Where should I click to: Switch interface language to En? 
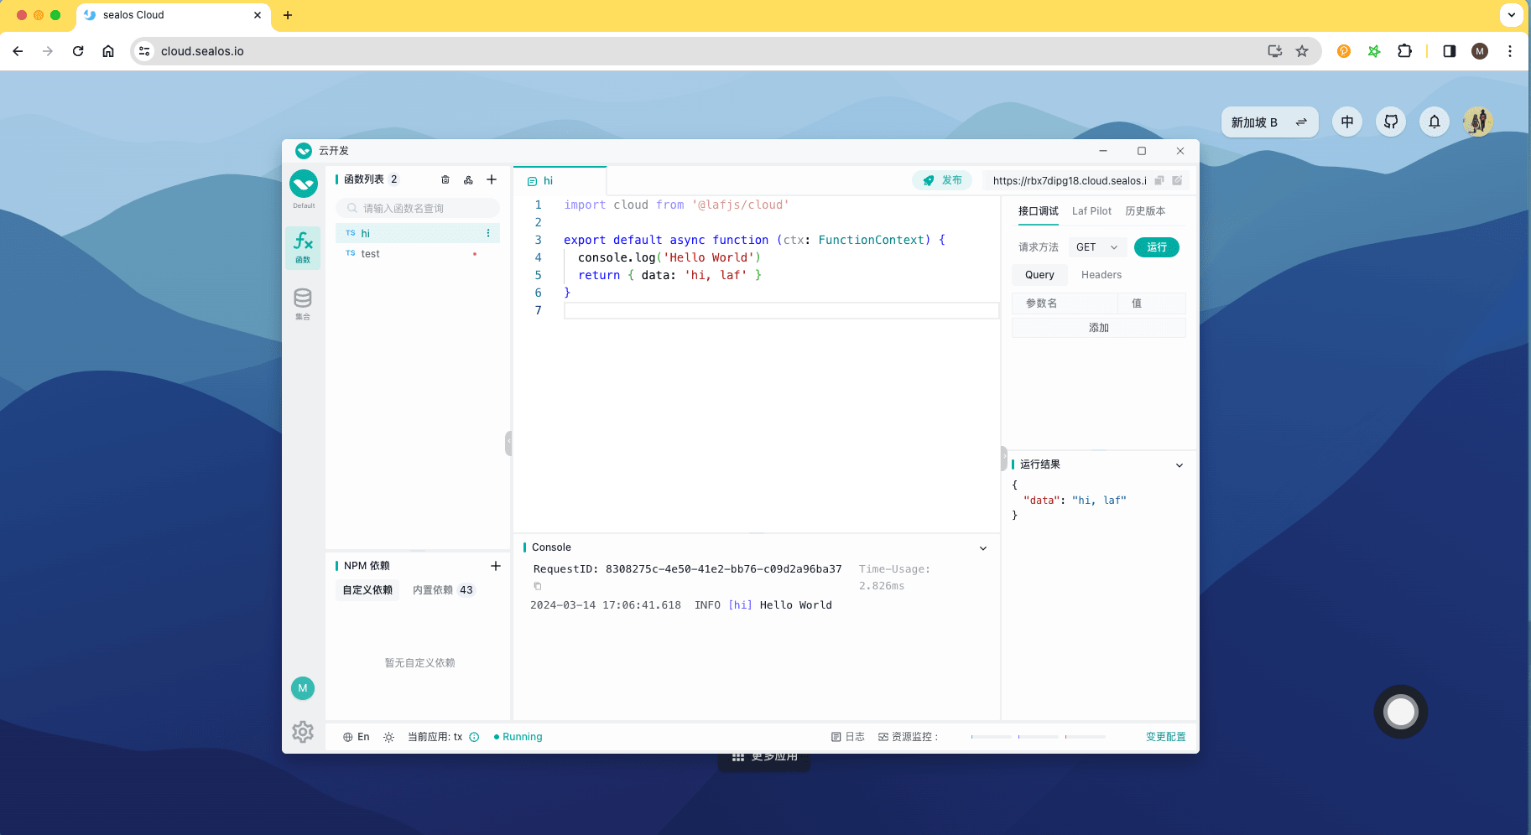tap(357, 737)
